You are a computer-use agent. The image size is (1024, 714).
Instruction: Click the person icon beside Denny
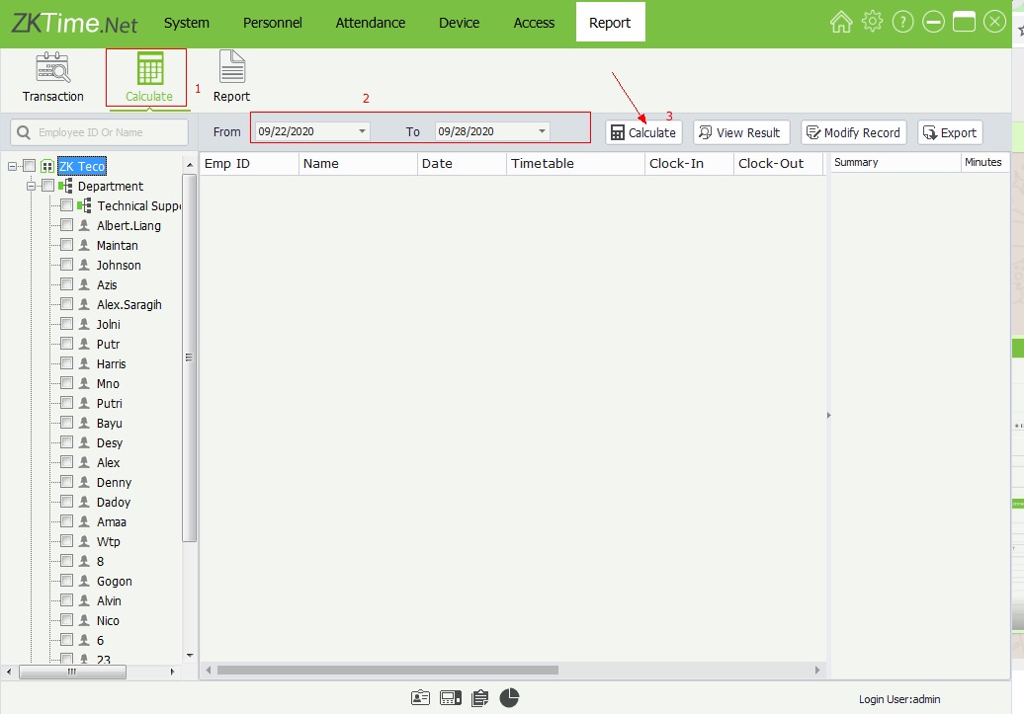(x=84, y=482)
